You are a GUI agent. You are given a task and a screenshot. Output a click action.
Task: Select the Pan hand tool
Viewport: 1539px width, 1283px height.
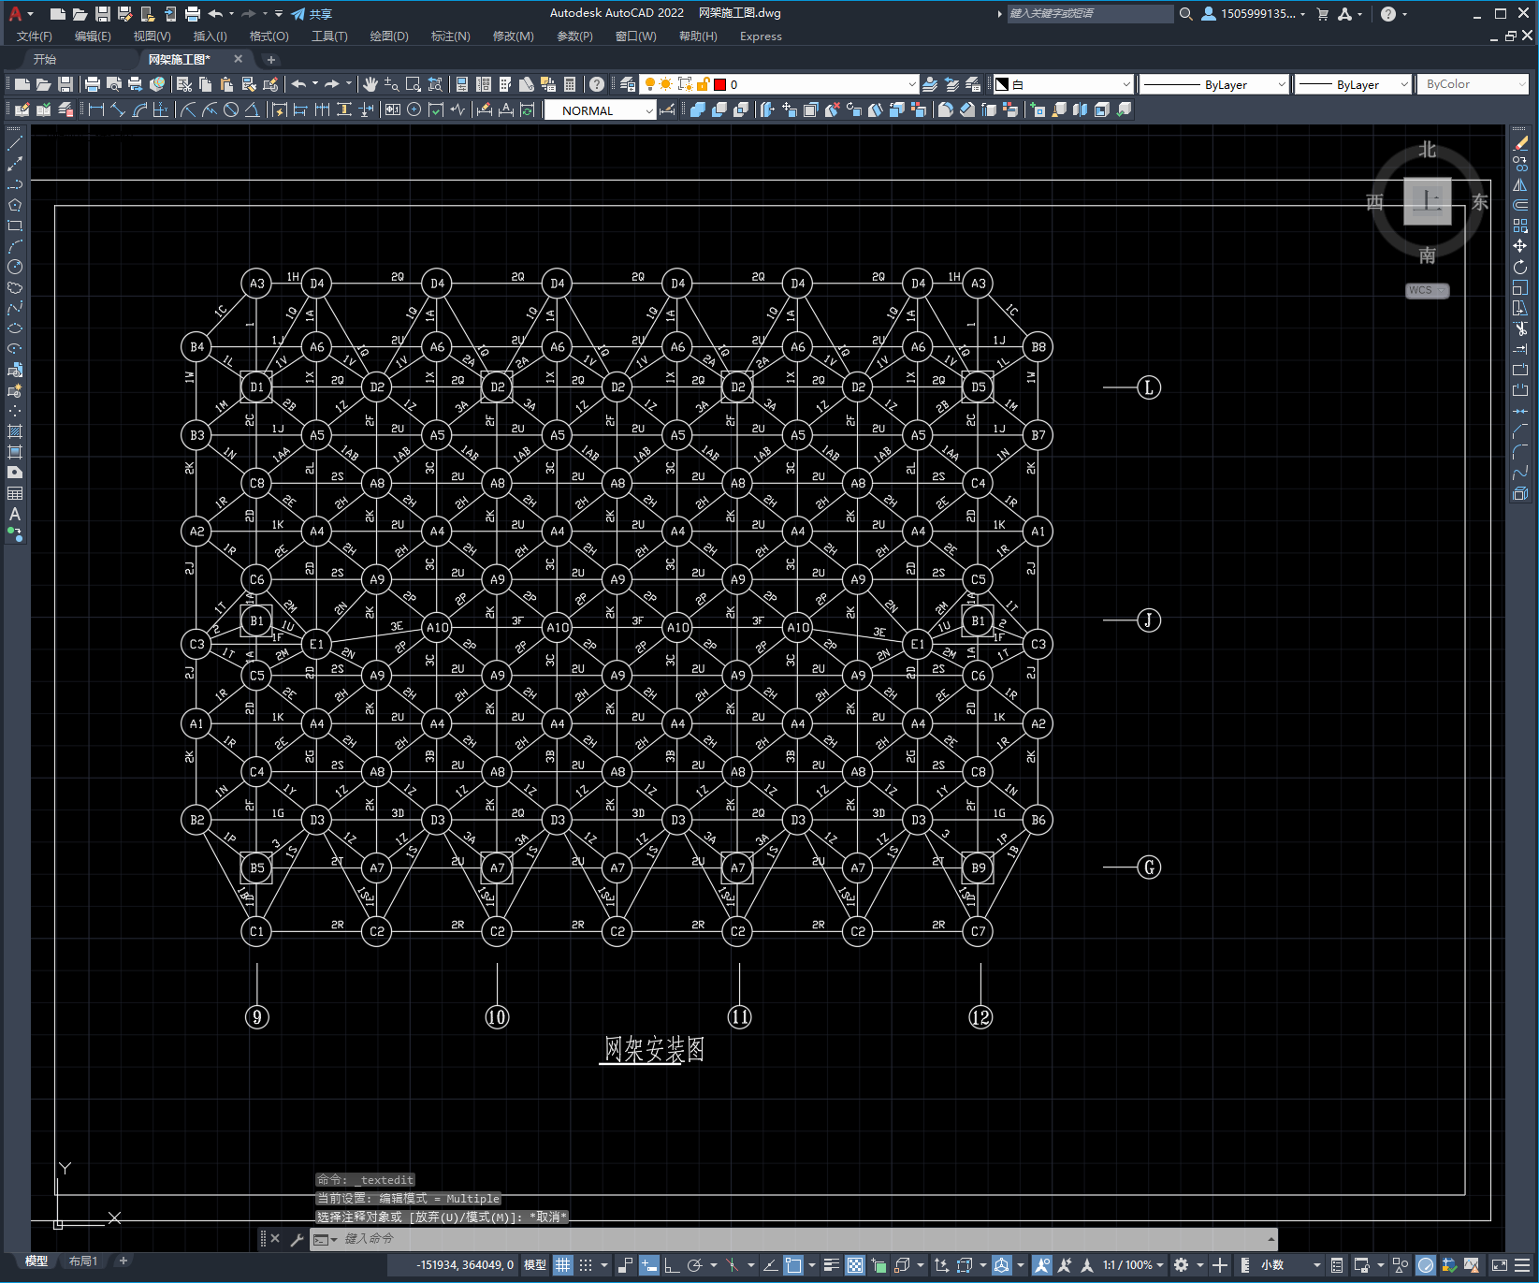coord(370,84)
